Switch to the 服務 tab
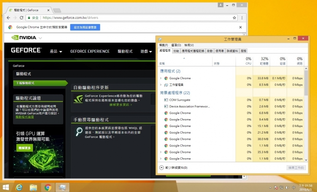Viewport: 317px width, 192px height. click(243, 51)
